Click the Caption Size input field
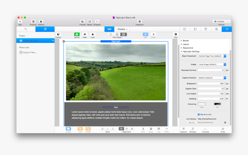The width and height of the screenshot is (248, 155). 211,89
